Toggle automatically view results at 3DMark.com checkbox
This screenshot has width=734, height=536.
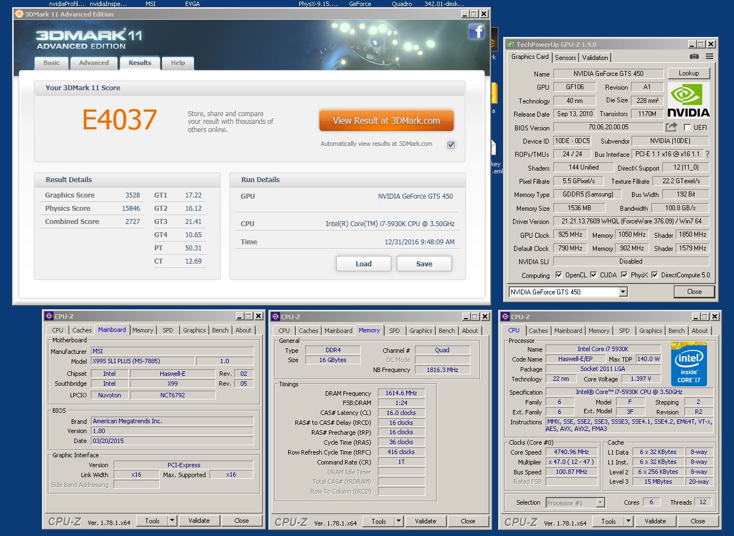pos(451,145)
